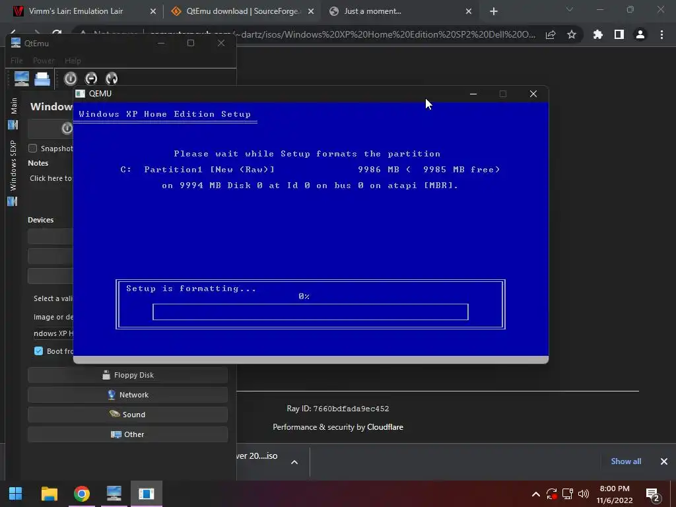Switch to Vimm's Lair: Emulation Lair tab

(76, 11)
